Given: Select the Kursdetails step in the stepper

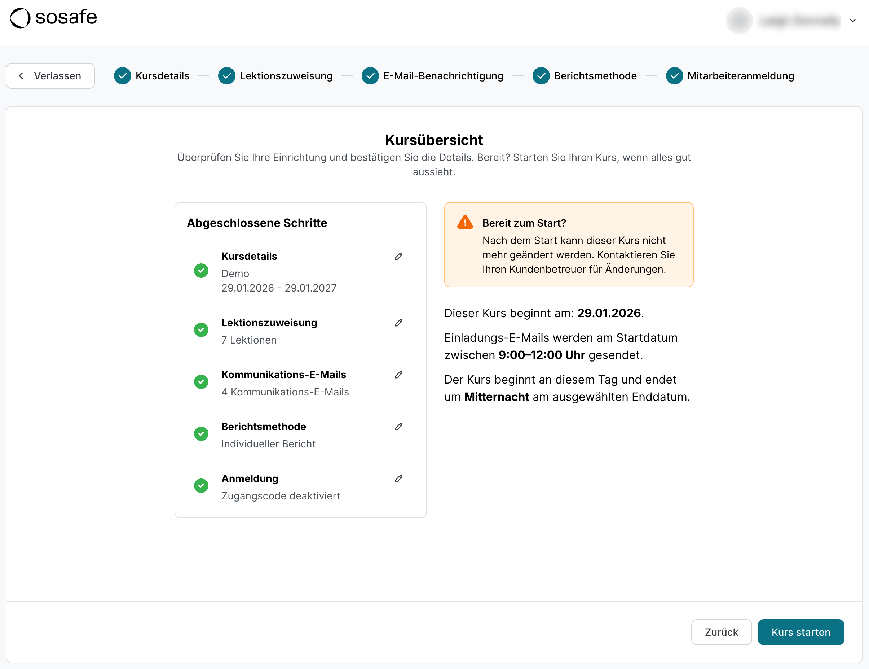Looking at the screenshot, I should coord(162,76).
